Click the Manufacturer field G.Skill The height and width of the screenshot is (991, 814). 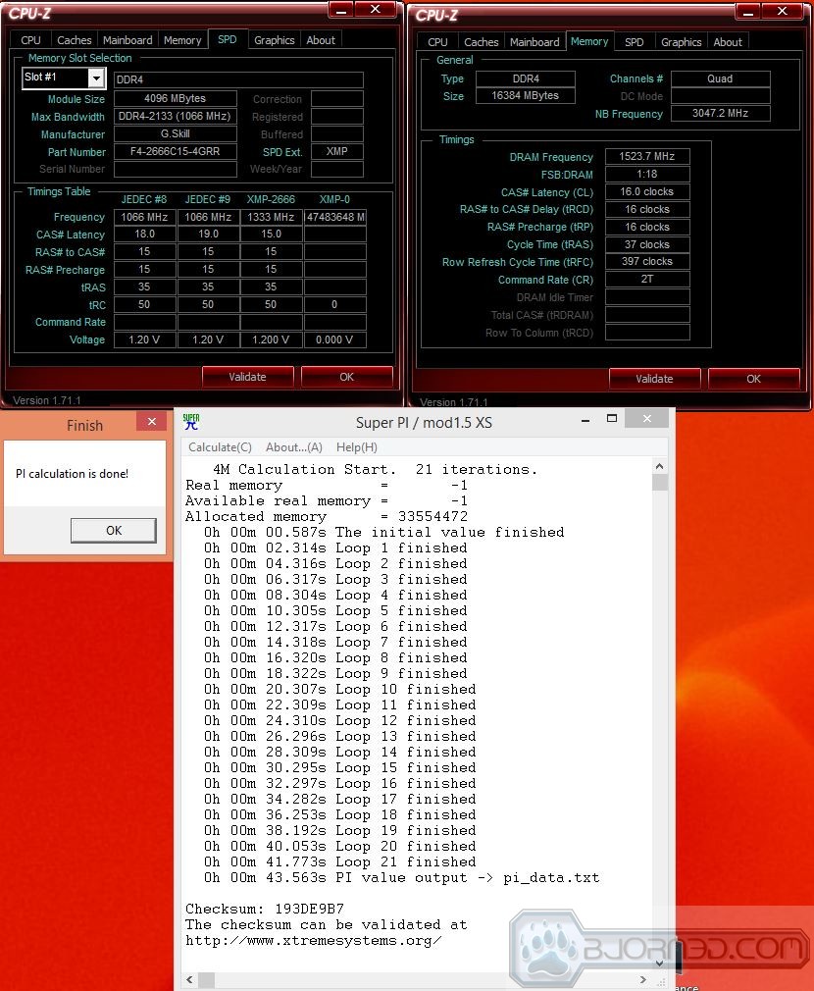[x=175, y=134]
